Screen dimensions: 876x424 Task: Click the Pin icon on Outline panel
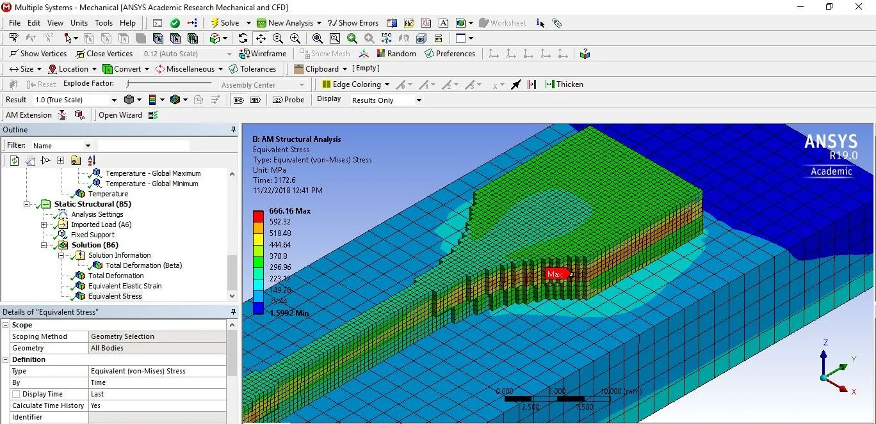click(x=233, y=130)
